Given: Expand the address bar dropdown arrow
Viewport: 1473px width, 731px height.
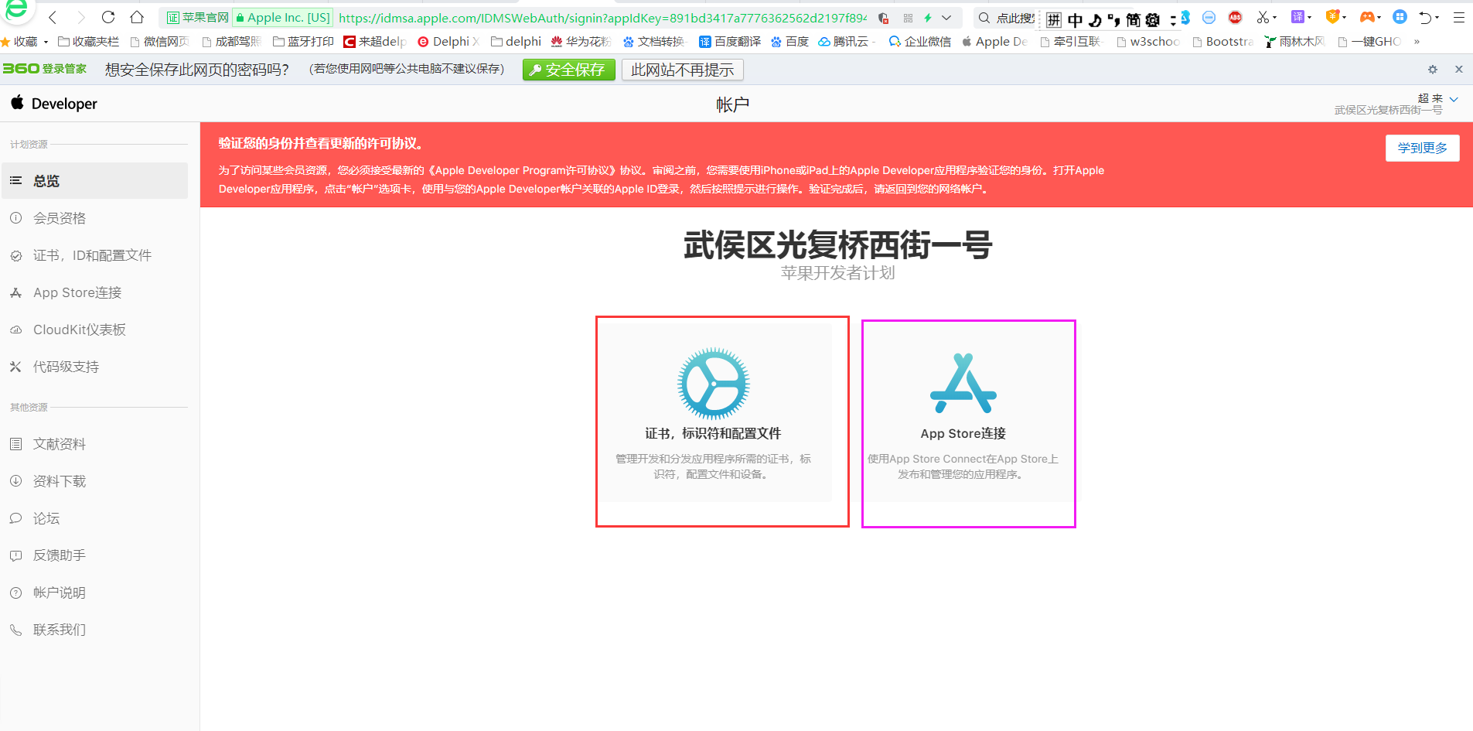Looking at the screenshot, I should click(x=946, y=18).
